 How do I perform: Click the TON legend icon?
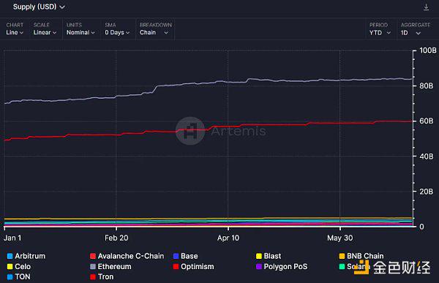coord(10,277)
